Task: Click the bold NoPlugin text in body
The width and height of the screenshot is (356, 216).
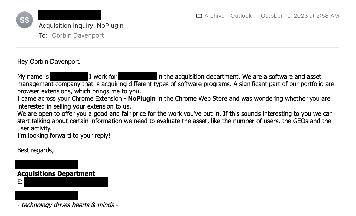Action: tap(142, 99)
